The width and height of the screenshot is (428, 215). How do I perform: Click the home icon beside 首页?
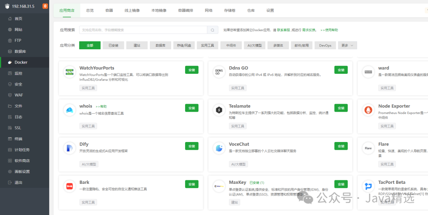(x=10, y=19)
